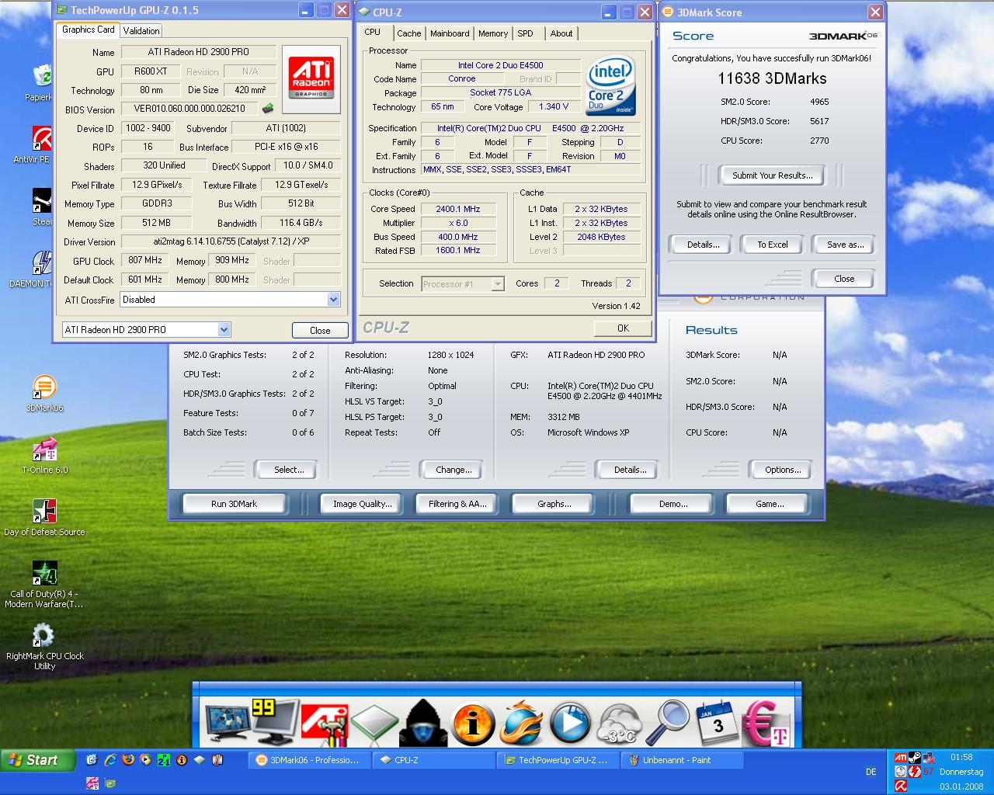Click the Demo button
The image size is (994, 795).
[x=673, y=504]
